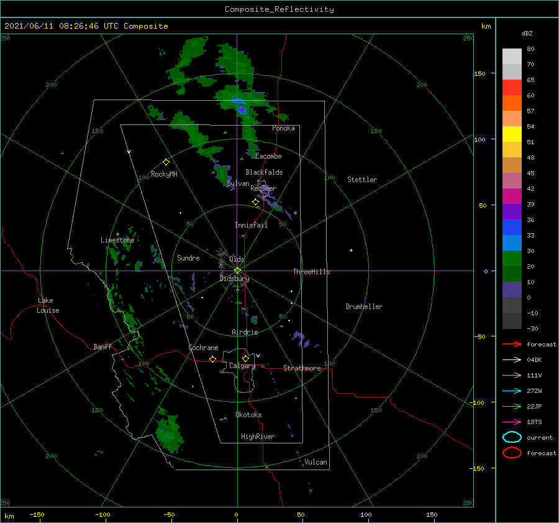Click the white plus marker north of Drumheller
Screen dimensions: 559x523
pos(351,250)
